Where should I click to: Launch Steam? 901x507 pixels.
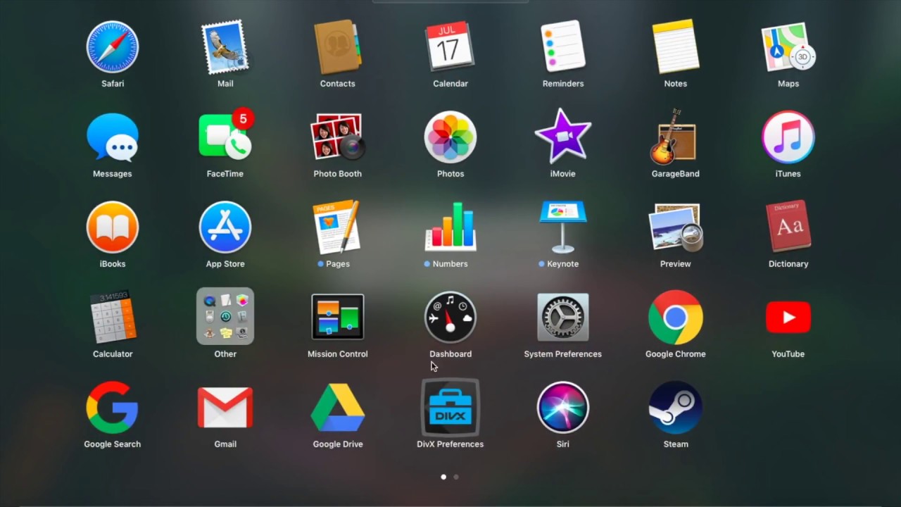(x=676, y=406)
